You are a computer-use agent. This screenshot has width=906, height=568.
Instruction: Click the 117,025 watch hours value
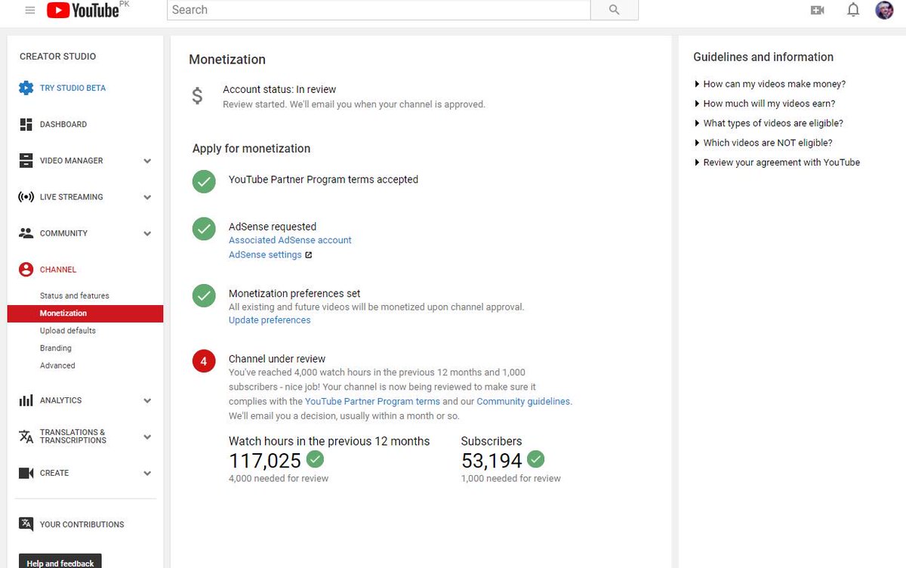tap(265, 460)
